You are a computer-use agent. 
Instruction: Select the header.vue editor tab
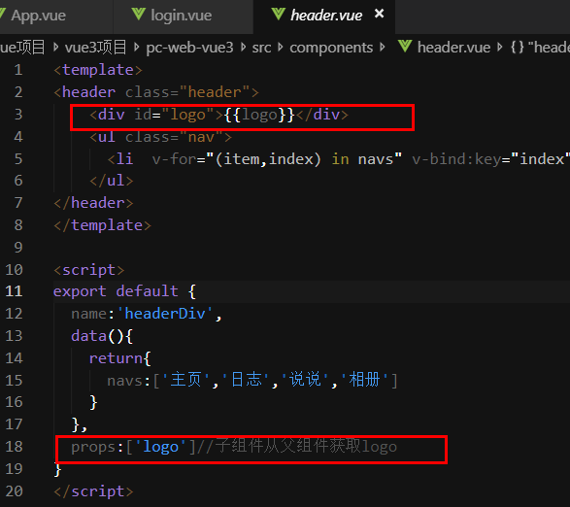click(326, 16)
